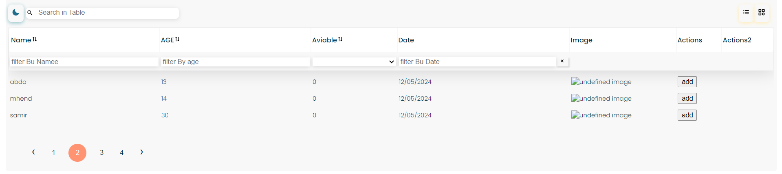Switch to grid view layout
The height and width of the screenshot is (174, 782).
761,13
